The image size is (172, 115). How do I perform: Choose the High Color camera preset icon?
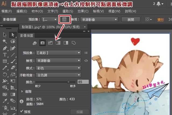pyautogui.click(x=43, y=43)
